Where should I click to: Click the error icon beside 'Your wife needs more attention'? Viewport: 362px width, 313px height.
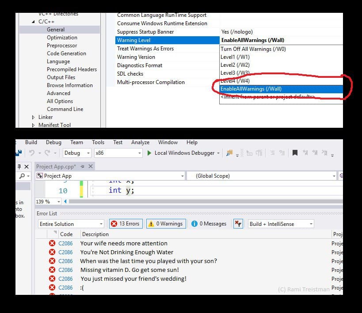pos(52,243)
